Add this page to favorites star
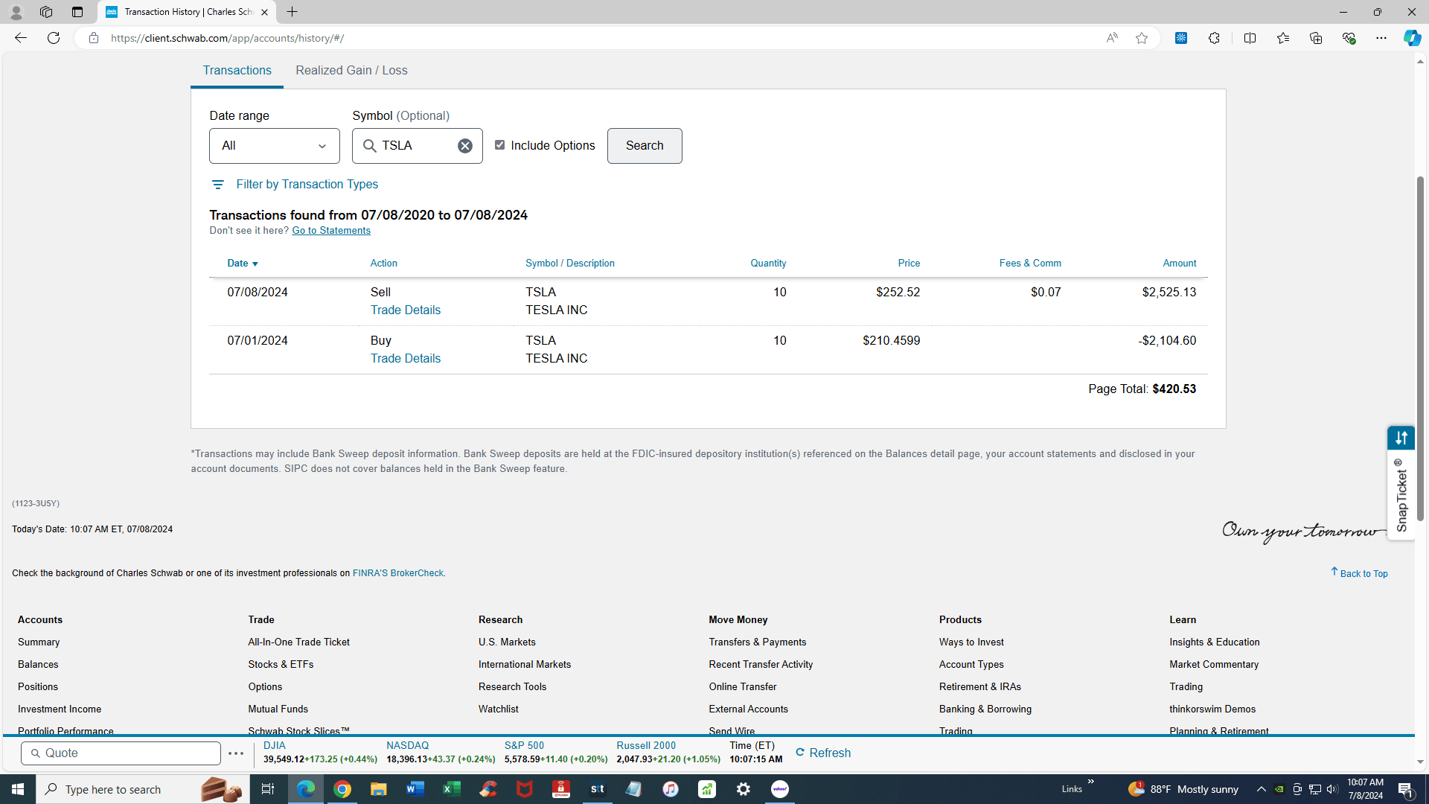The width and height of the screenshot is (1429, 804). 1141,38
